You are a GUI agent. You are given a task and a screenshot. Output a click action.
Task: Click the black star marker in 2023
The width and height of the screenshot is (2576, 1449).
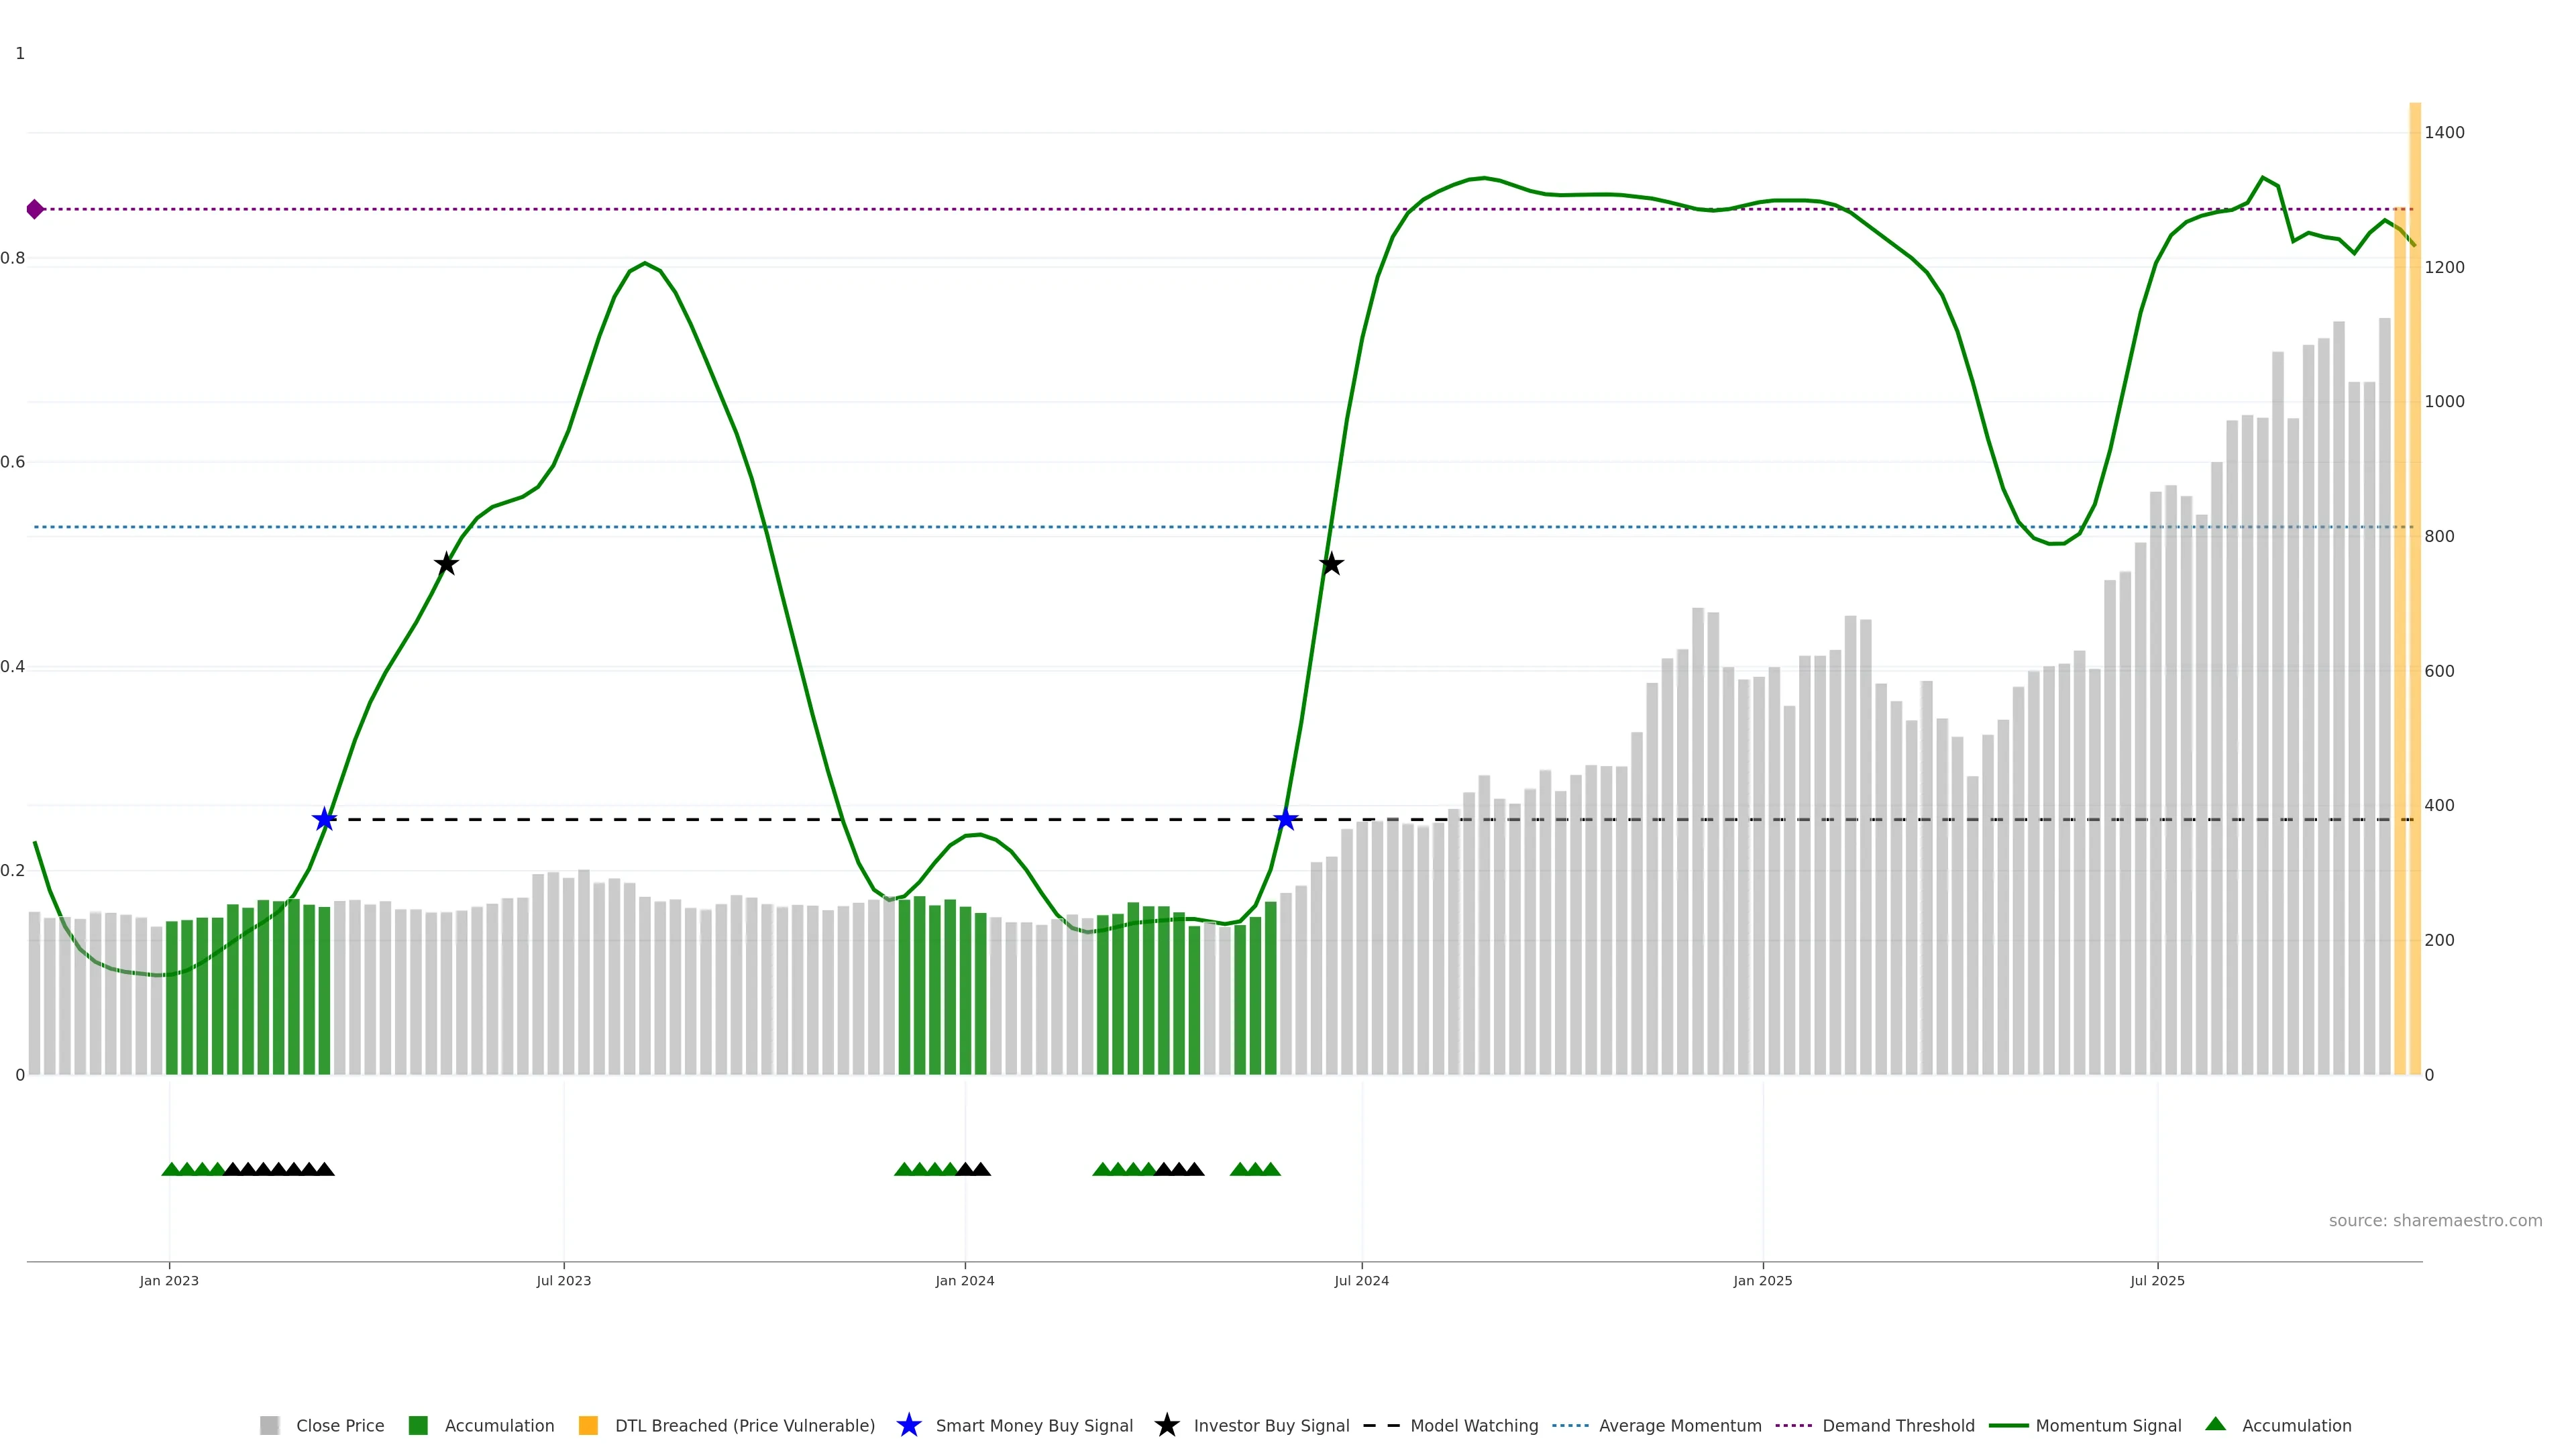coord(446,564)
